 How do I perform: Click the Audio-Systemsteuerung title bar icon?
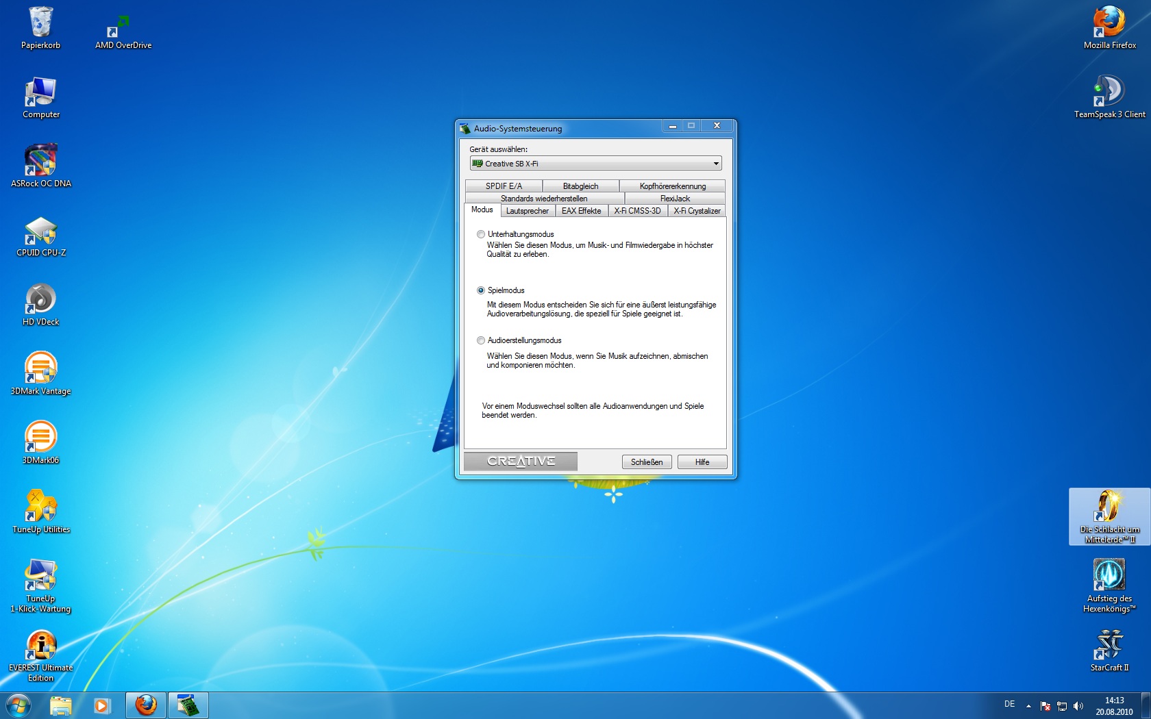tap(465, 128)
